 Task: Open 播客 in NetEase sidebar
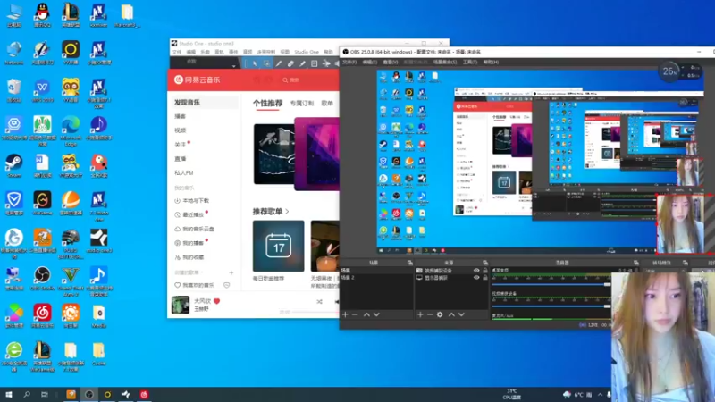click(181, 117)
